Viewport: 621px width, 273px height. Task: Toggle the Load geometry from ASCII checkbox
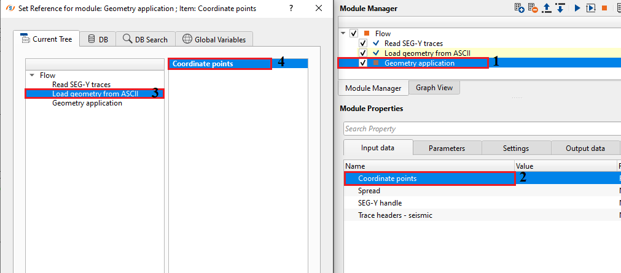363,53
